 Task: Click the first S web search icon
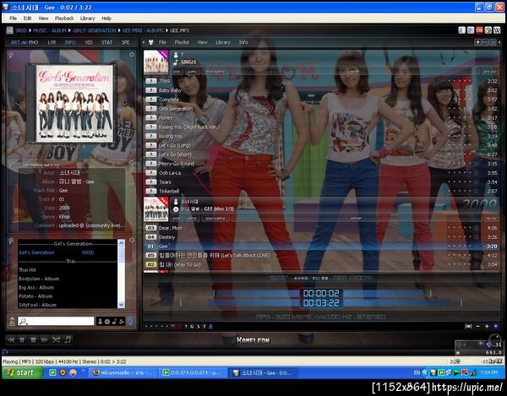[x=462, y=30]
